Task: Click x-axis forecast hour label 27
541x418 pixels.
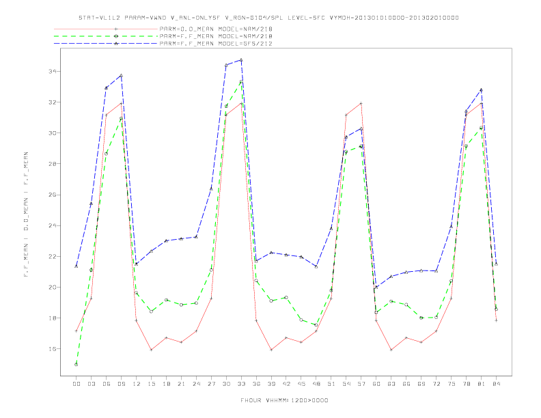Action: click(x=211, y=384)
